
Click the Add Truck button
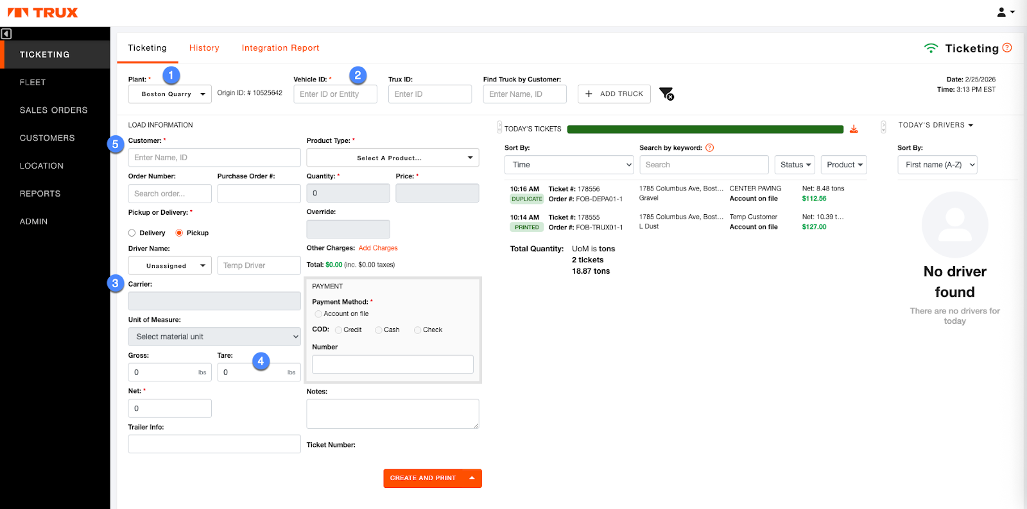pos(614,94)
